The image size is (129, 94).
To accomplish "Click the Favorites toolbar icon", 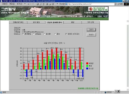I will 50,4.
